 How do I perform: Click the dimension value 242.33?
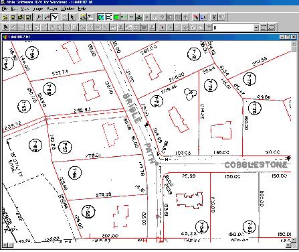point(82,110)
